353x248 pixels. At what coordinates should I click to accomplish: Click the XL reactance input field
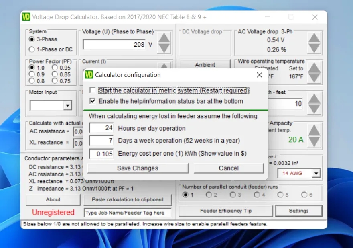[79, 143]
